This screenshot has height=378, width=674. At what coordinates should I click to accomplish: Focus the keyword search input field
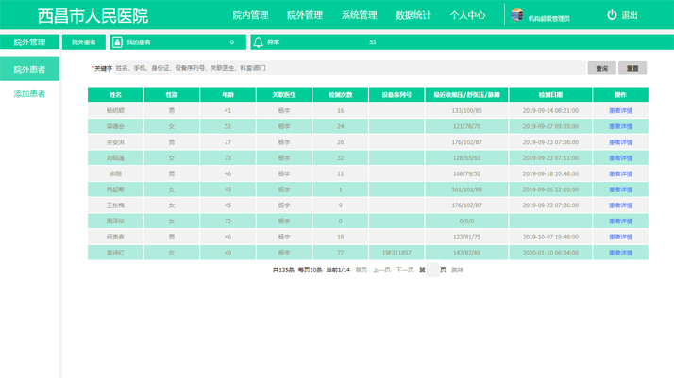pos(347,68)
